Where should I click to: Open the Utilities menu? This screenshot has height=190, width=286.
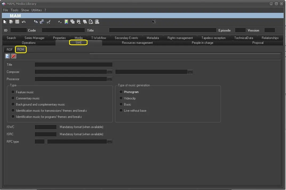coord(37,10)
